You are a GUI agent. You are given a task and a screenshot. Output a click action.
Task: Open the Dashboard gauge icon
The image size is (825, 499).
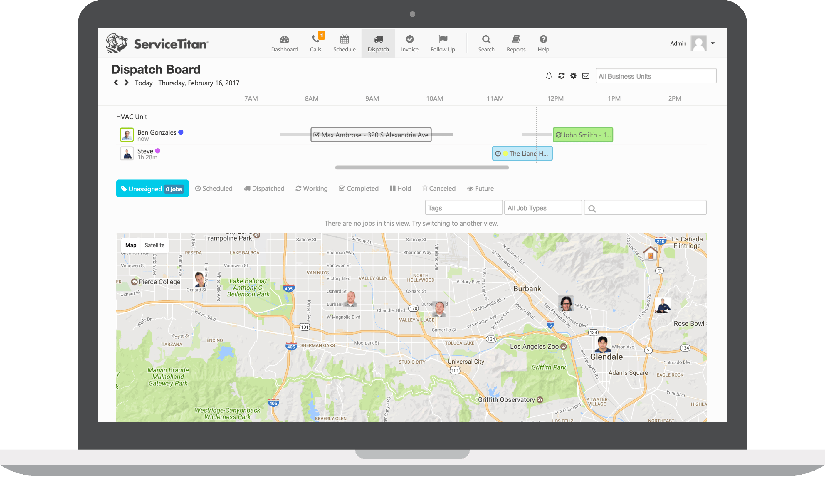[x=284, y=40]
